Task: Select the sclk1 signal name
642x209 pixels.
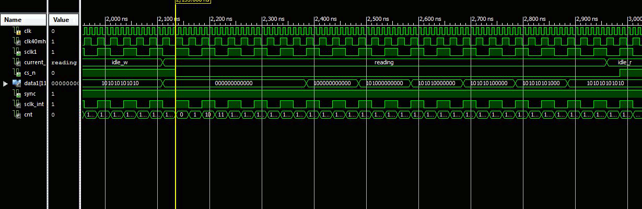Action: (31, 52)
